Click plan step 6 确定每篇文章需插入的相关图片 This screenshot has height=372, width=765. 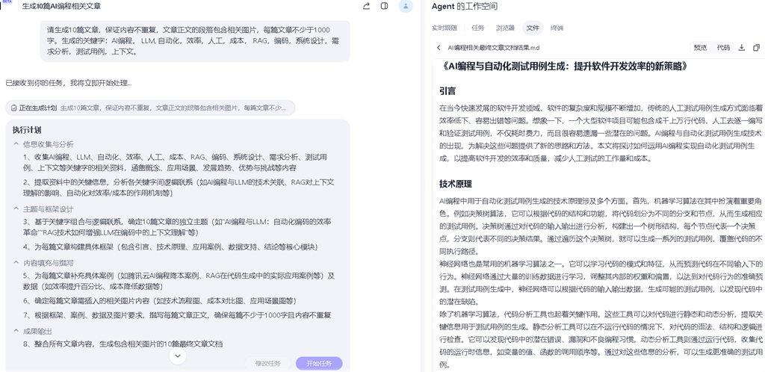click(160, 301)
